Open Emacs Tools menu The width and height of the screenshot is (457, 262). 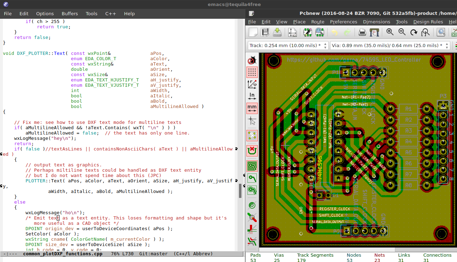tap(91, 13)
